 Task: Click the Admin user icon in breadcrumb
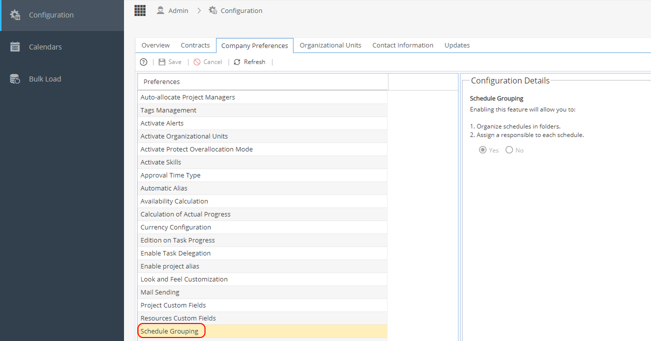tap(160, 10)
